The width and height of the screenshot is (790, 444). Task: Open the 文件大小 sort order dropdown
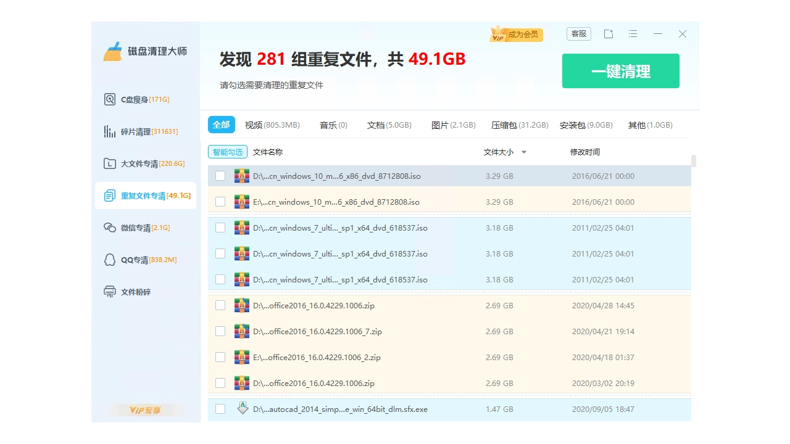[x=523, y=152]
